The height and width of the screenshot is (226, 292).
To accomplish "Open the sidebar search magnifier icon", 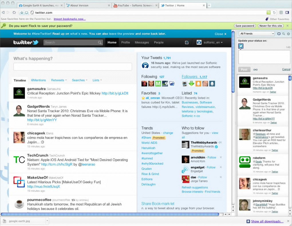I will 283,34.
